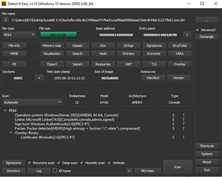Click the arrow next to Sections count
The height and width of the screenshot is (177, 222).
(39, 78)
